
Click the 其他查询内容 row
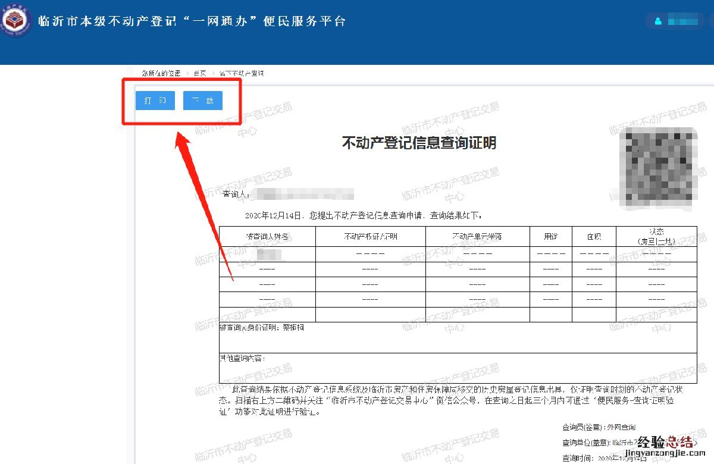click(458, 368)
